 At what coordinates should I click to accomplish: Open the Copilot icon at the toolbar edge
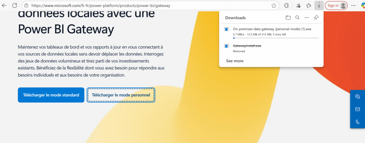click(363, 6)
